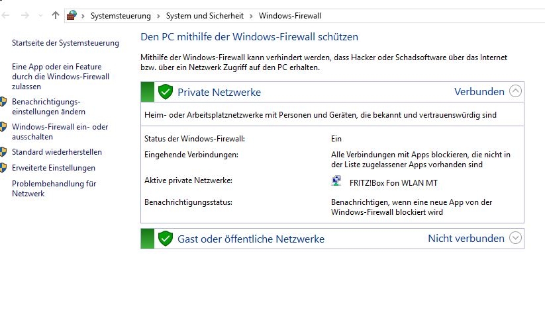Click the UAC shield beside Erweiterte Einstellungen
Screen dimensions: 545x312
(x=3, y=168)
